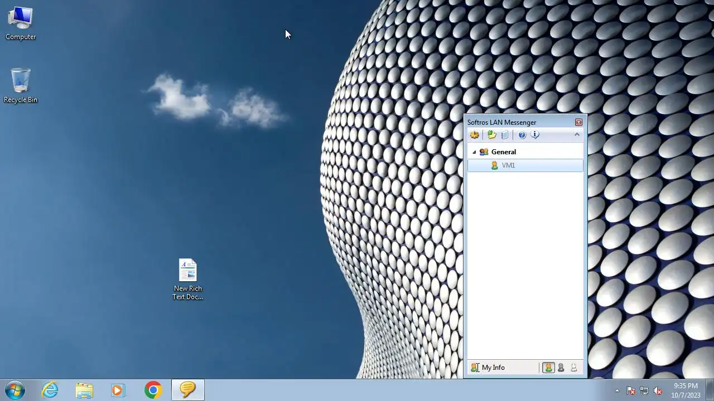Open the blue help question mark icon
714x401 pixels.
pos(522,135)
